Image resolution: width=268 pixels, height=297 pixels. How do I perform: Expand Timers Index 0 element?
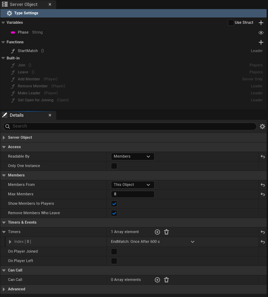click(10, 242)
